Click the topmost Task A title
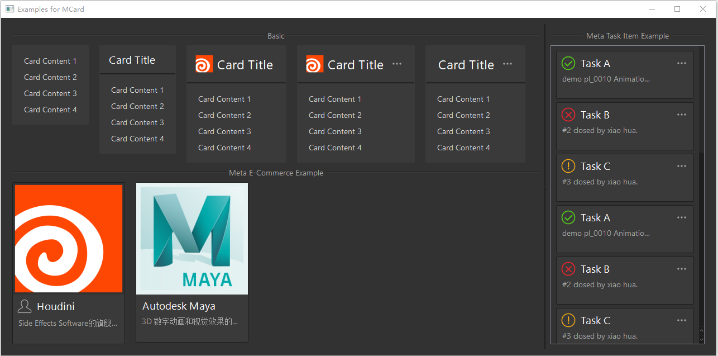Image resolution: width=718 pixels, height=356 pixels. 595,64
